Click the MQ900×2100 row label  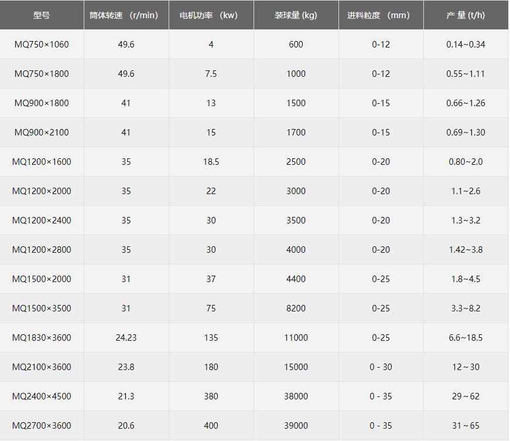coord(42,133)
